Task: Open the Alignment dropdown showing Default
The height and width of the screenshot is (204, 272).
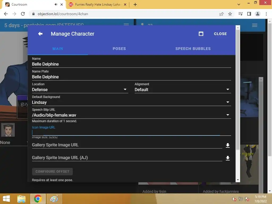Action: (x=183, y=90)
